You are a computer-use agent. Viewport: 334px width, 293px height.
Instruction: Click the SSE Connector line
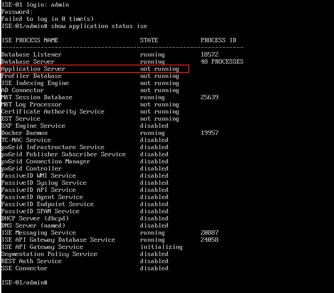click(x=24, y=269)
